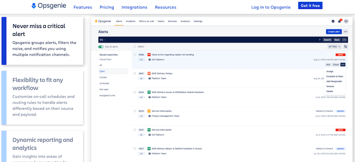This screenshot has height=162, width=355.
Task: Open the compass icon in the app top bar
Action: tap(333, 21)
